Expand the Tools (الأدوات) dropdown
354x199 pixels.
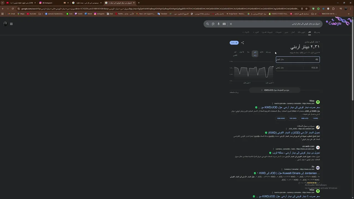point(246,32)
